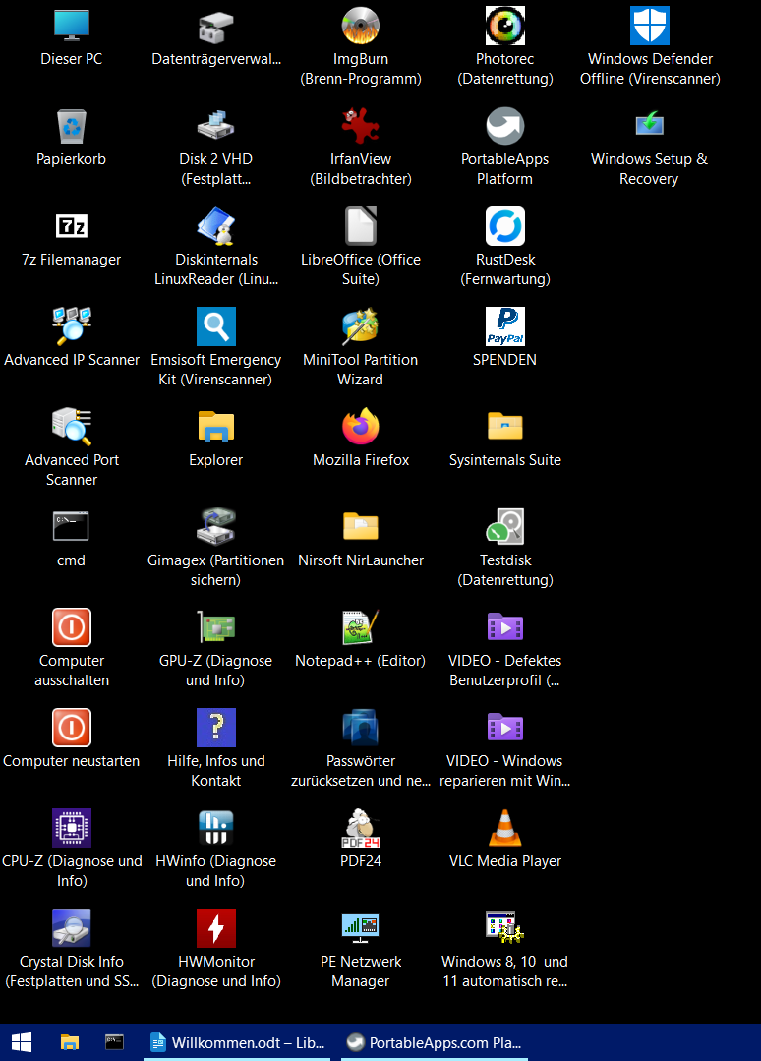Screen dimensions: 761x1061
Task: Open the Datenträgerverwaltung icon
Action: pyautogui.click(x=215, y=26)
